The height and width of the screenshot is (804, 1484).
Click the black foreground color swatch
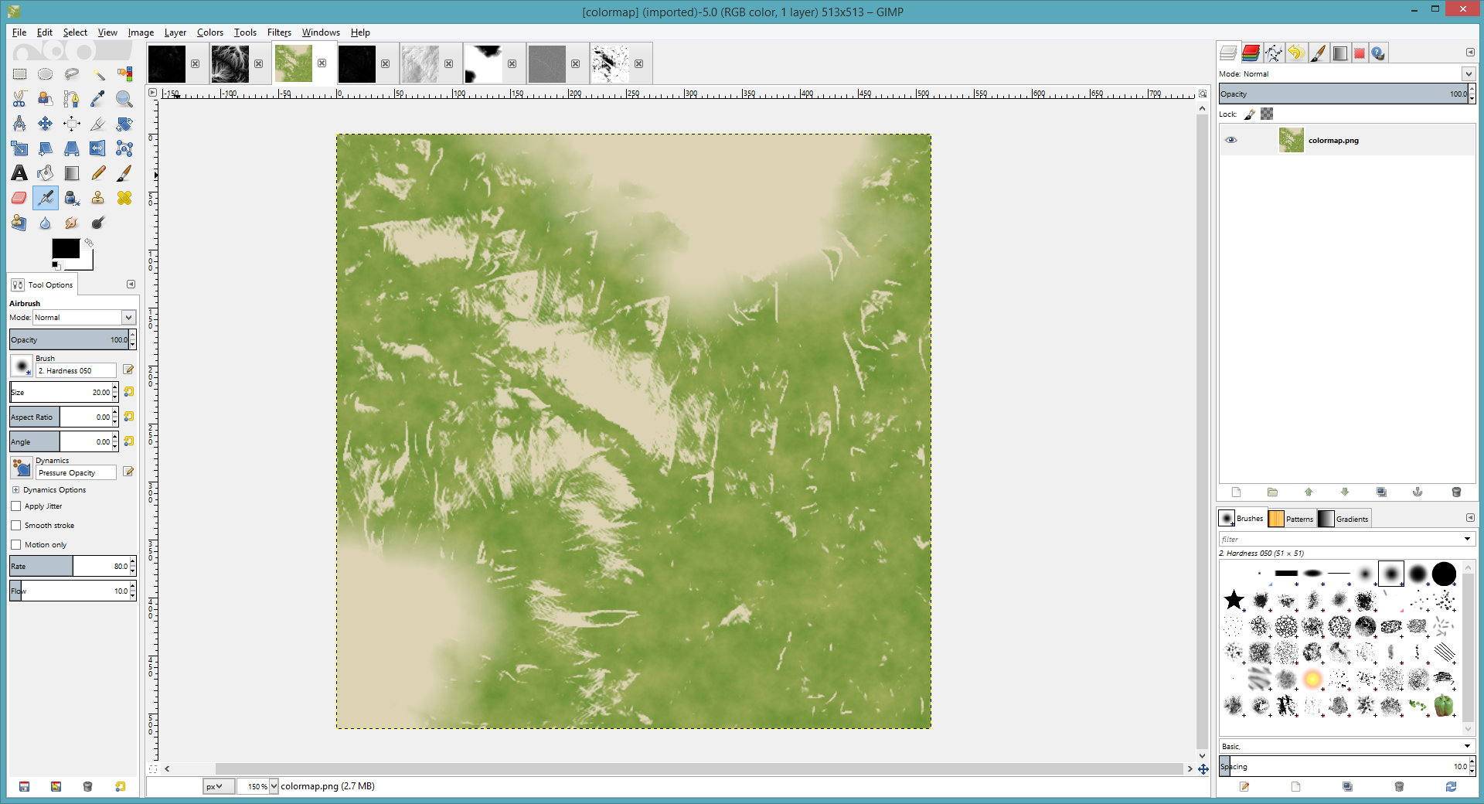point(65,248)
